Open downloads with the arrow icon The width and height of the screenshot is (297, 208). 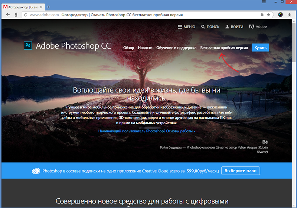point(290,15)
